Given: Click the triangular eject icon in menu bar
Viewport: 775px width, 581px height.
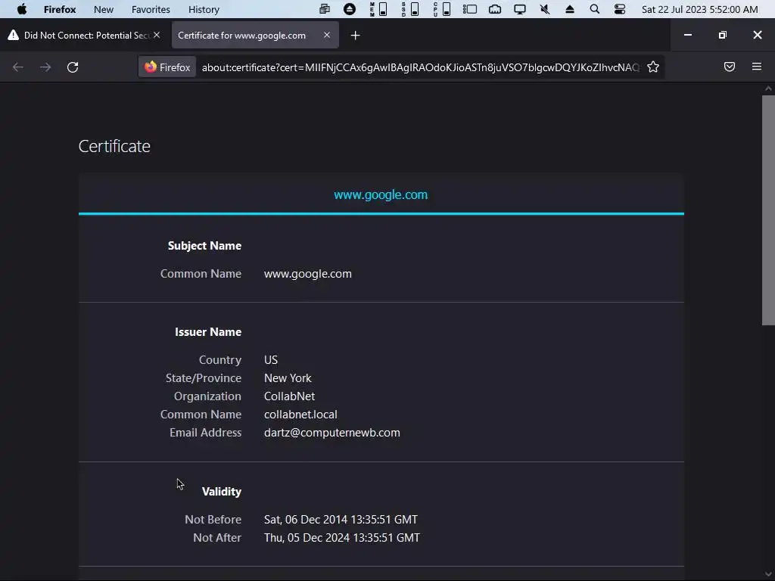Looking at the screenshot, I should point(570,9).
